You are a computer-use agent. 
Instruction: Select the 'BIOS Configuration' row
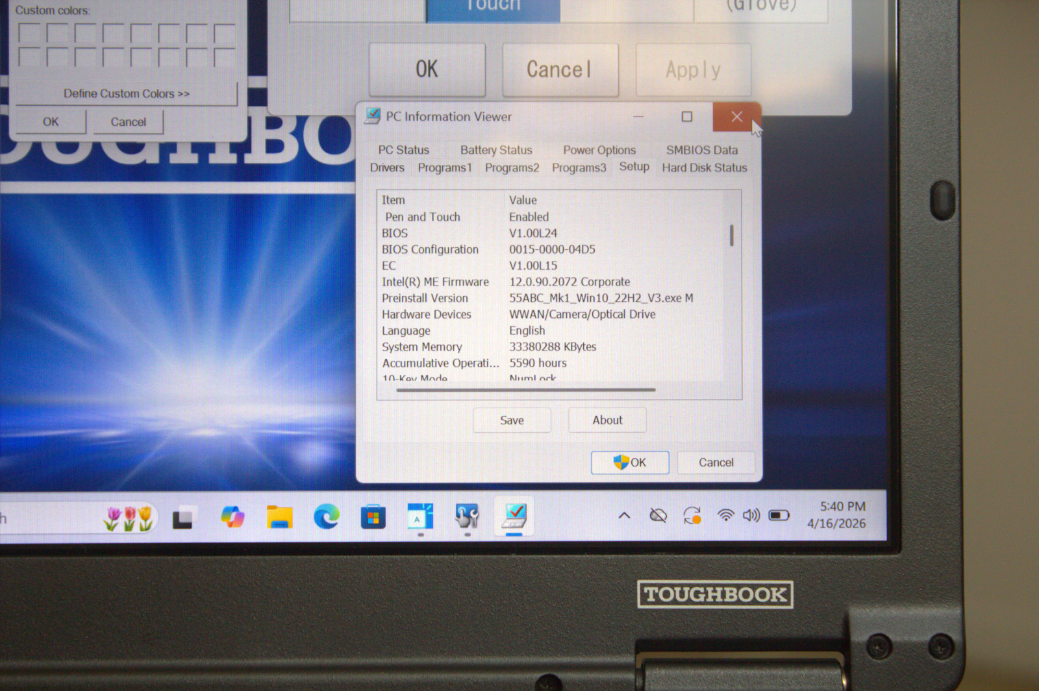[552, 249]
